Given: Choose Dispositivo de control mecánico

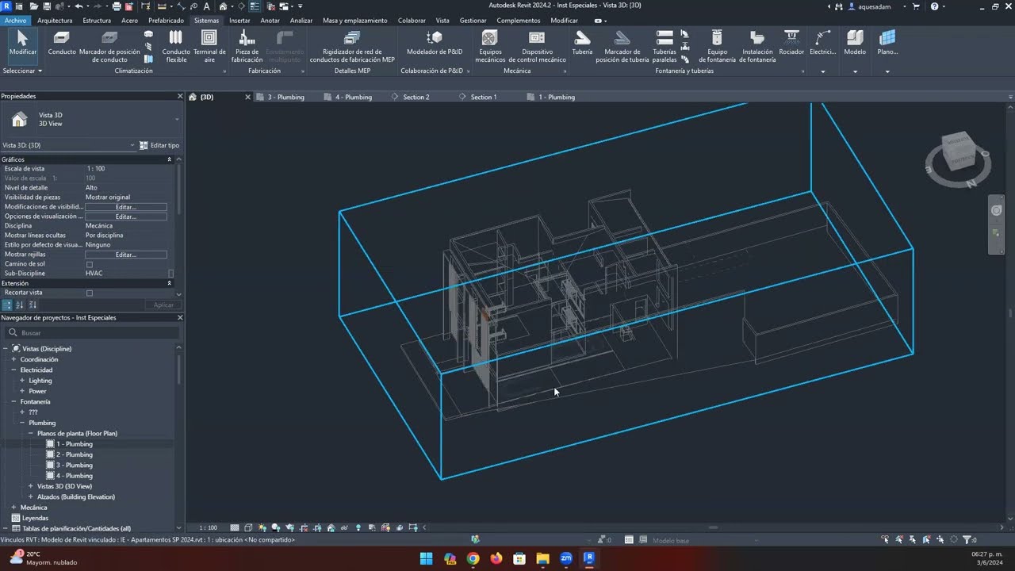Looking at the screenshot, I should coord(537,46).
